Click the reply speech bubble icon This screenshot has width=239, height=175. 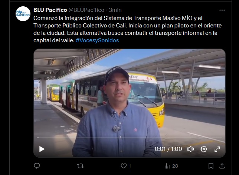click(37, 166)
